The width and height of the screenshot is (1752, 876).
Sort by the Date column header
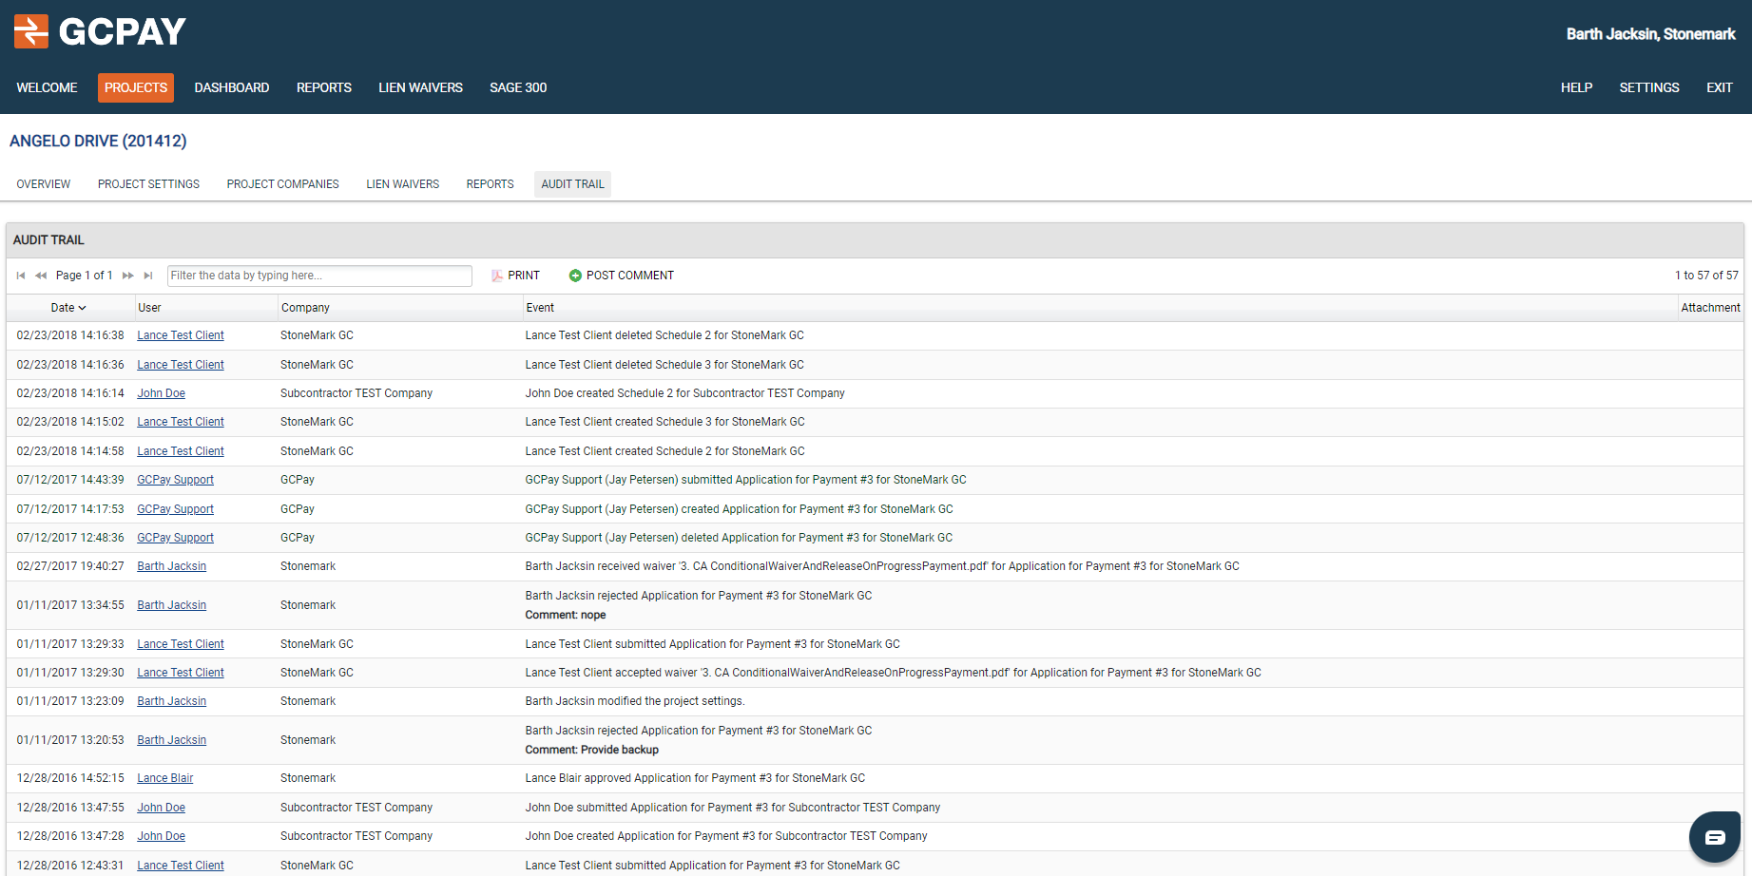(x=67, y=308)
